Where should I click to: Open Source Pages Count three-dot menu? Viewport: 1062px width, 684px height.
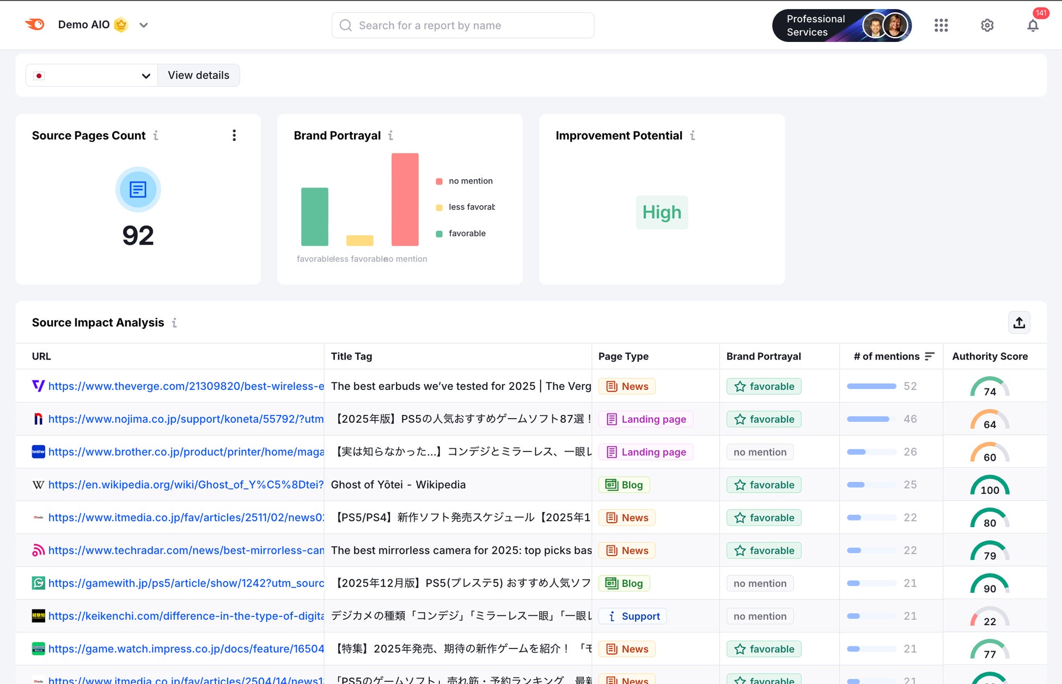(x=234, y=135)
